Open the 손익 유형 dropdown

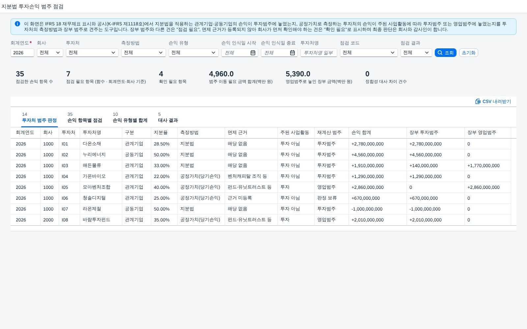point(194,53)
